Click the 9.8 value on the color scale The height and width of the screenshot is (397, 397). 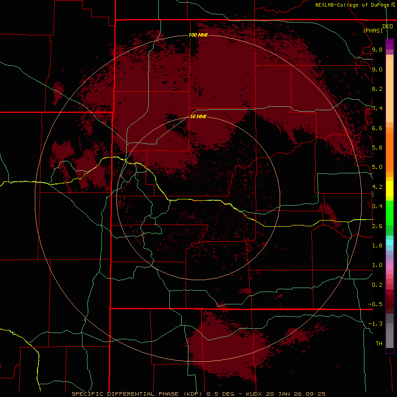point(377,49)
